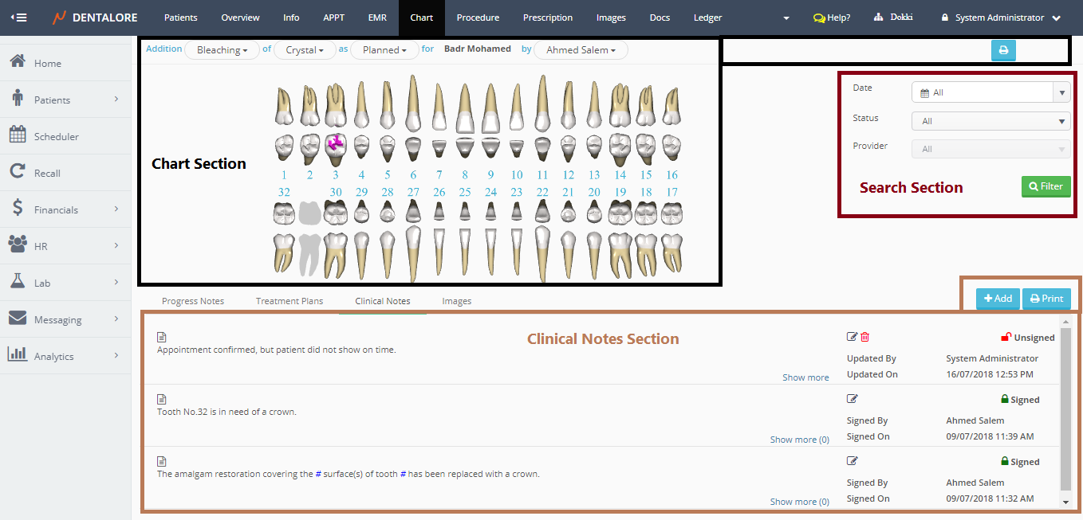This screenshot has height=520, width=1083.
Task: Open the Bleaching procedure dropdown
Action: (222, 50)
